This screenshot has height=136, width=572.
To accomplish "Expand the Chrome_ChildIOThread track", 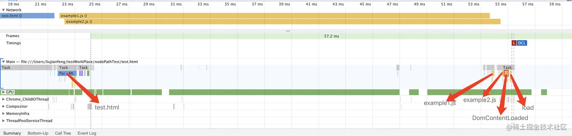I will click(x=3, y=99).
